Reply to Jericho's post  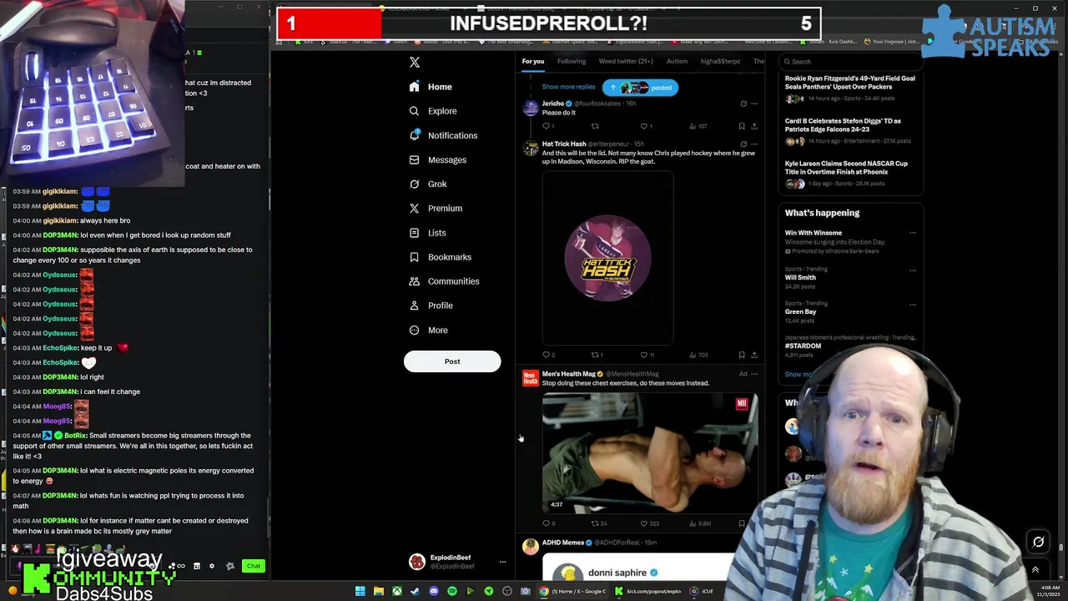(x=547, y=126)
